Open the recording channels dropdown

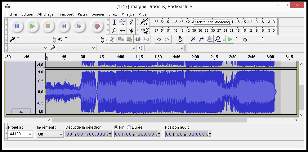116,48
